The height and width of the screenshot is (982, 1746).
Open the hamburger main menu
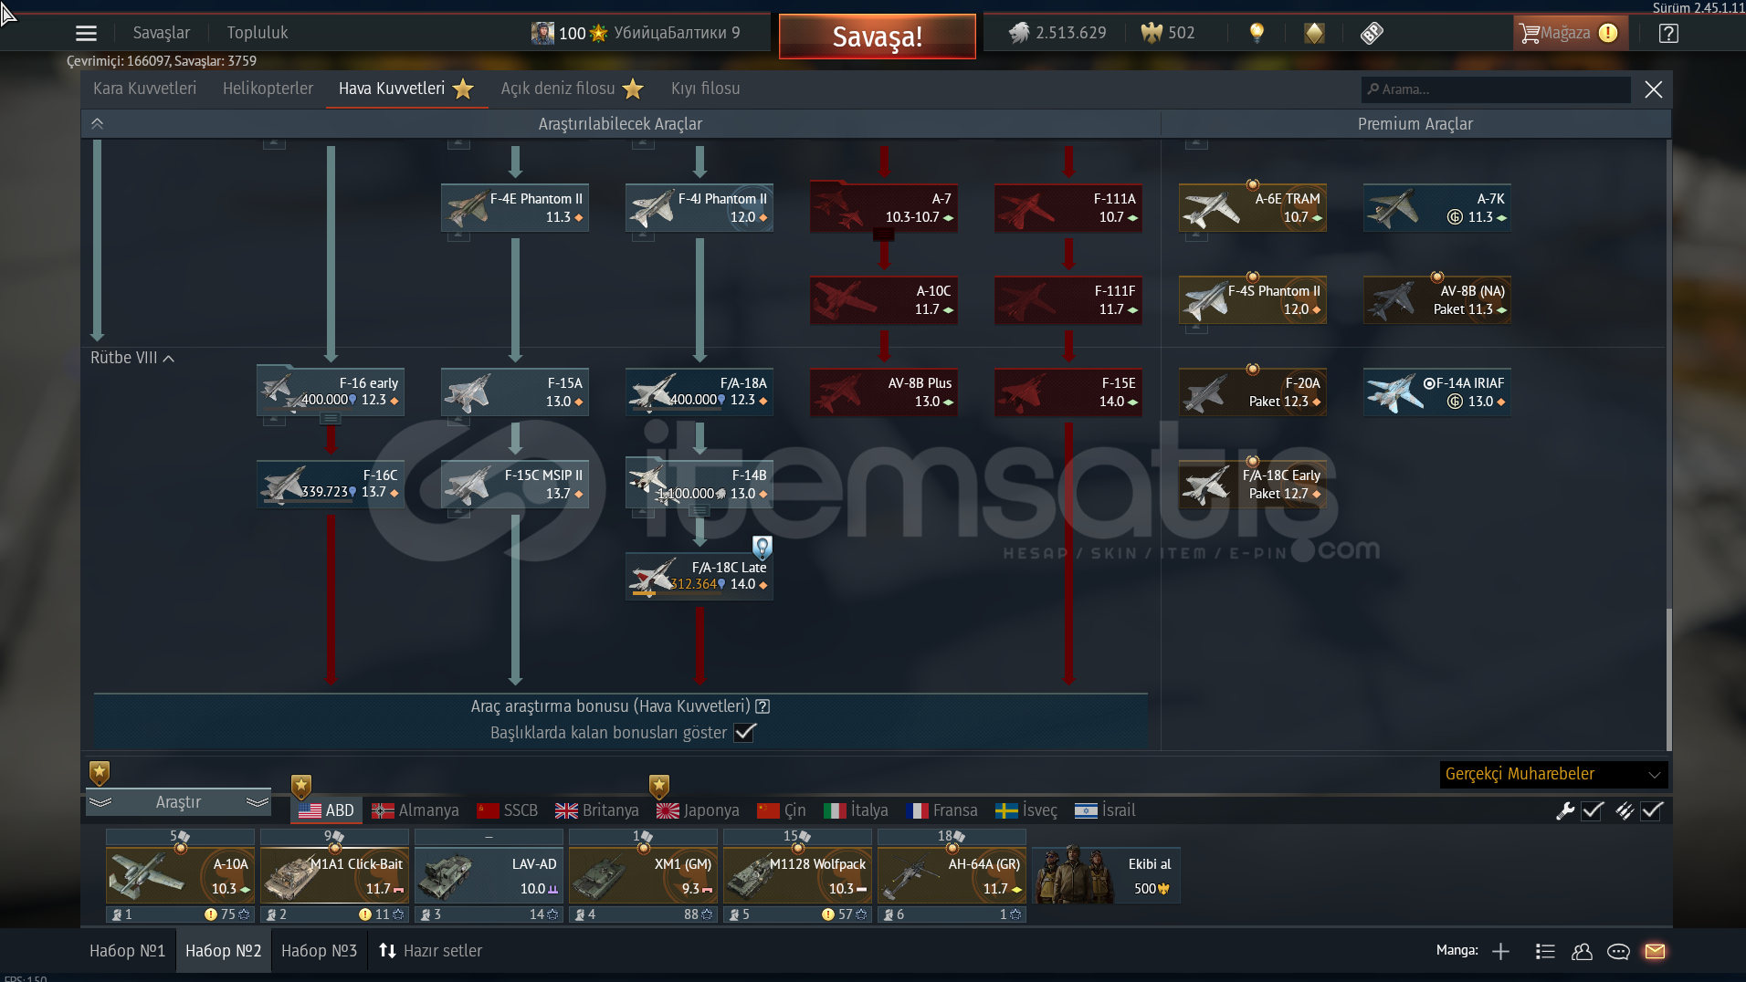pyautogui.click(x=86, y=34)
